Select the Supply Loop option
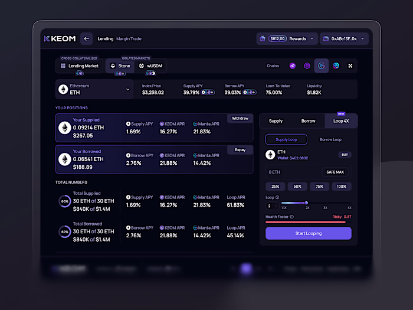The height and width of the screenshot is (310, 413). coord(286,139)
